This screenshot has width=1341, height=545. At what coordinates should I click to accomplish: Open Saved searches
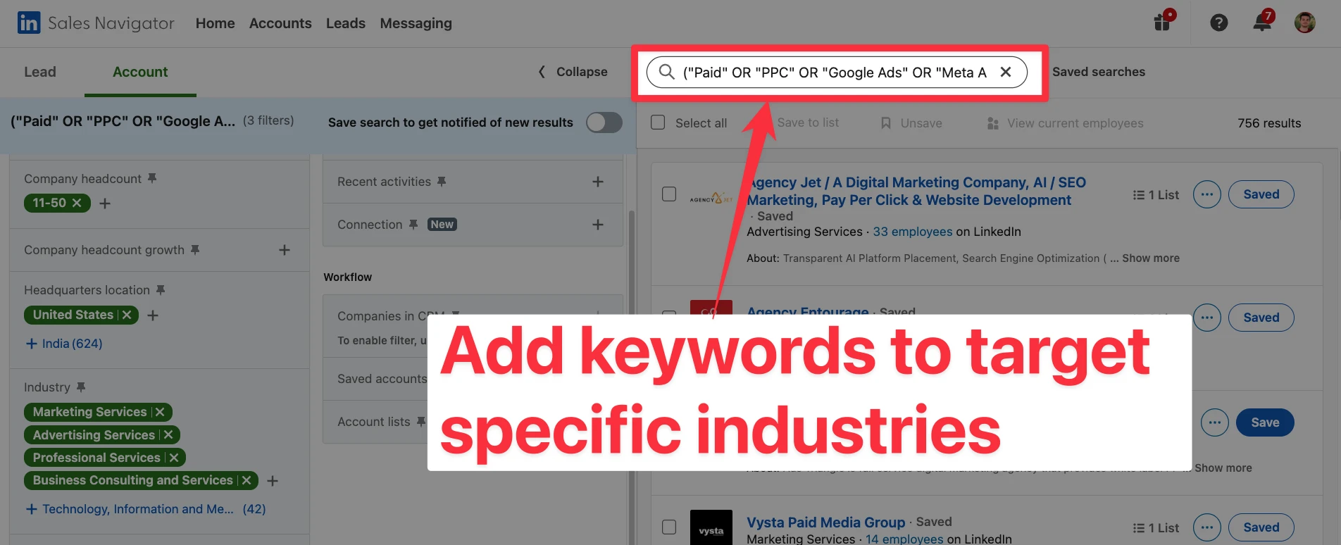point(1099,72)
